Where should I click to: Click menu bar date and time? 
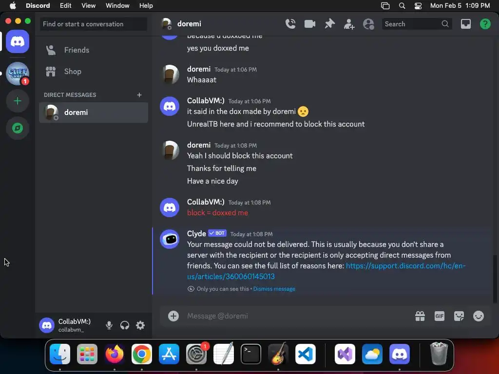[460, 5]
